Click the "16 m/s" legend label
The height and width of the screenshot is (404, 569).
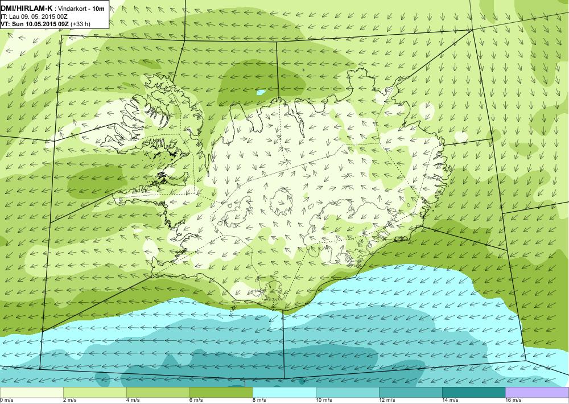(513, 401)
